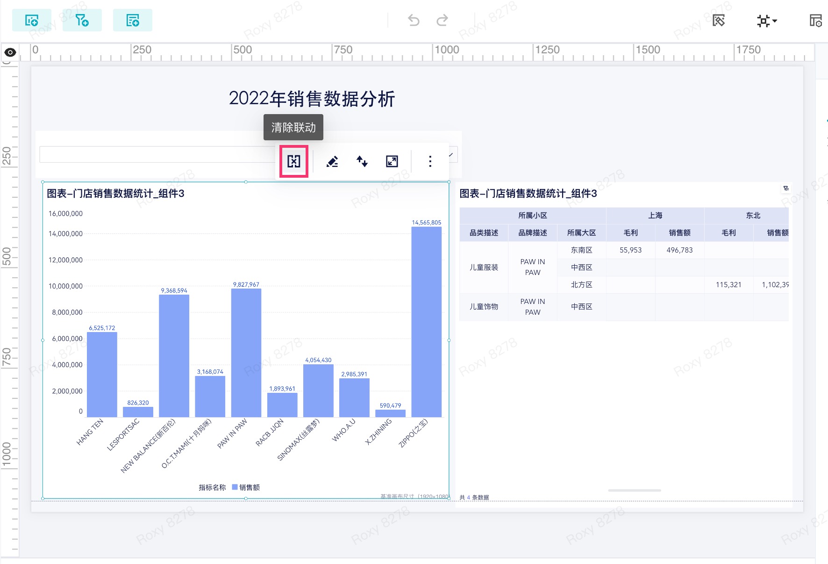Expand the filter dropdown chevron
Viewport: 828px width, 564px height.
coord(451,154)
